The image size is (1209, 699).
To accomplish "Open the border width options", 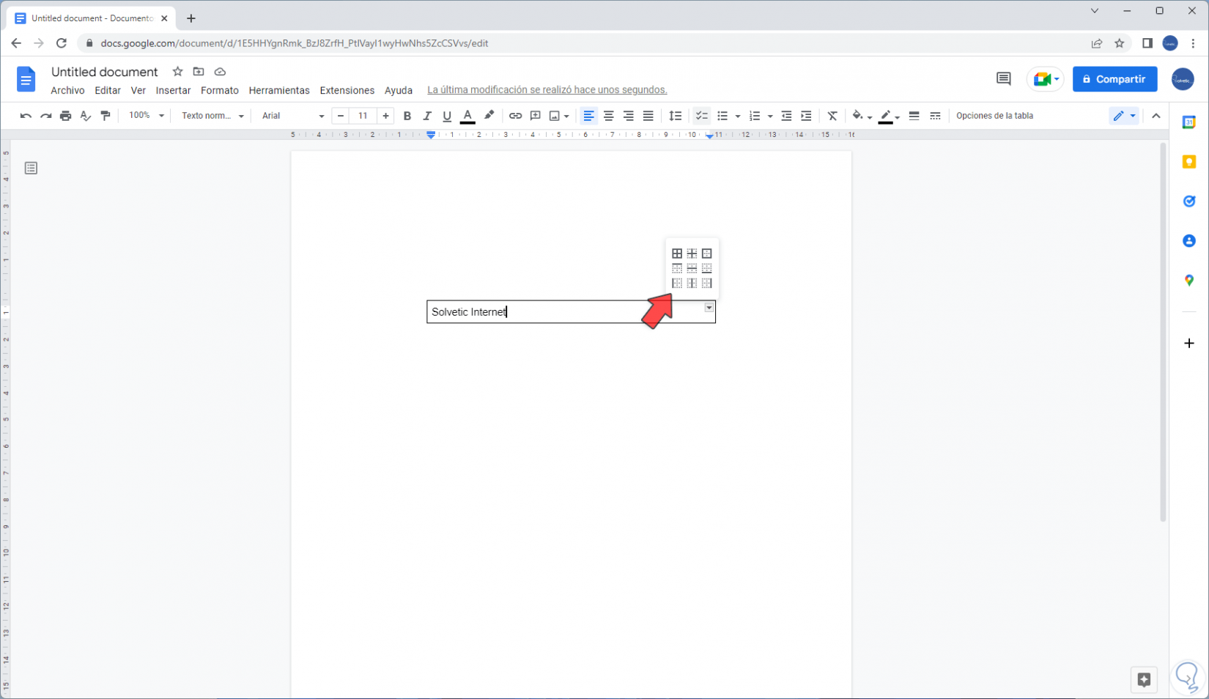I will pos(914,116).
